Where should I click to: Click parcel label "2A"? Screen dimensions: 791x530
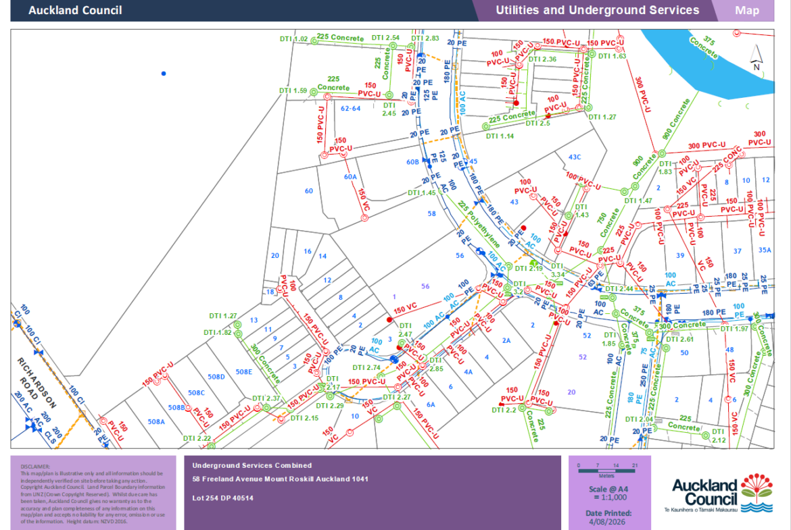click(x=506, y=340)
